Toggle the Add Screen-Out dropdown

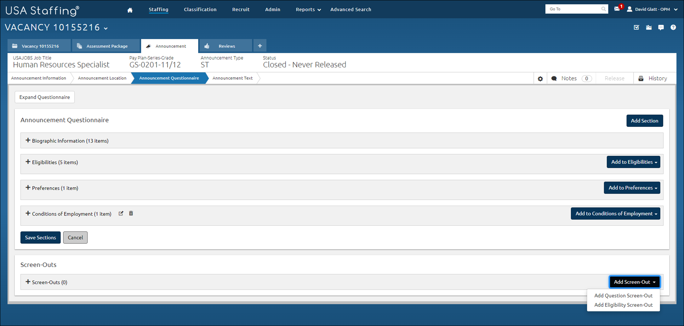(x=634, y=282)
